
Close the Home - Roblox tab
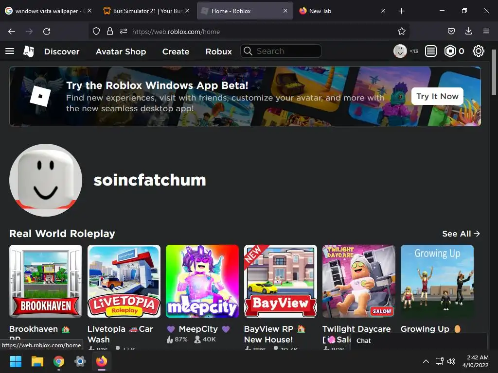point(285,11)
